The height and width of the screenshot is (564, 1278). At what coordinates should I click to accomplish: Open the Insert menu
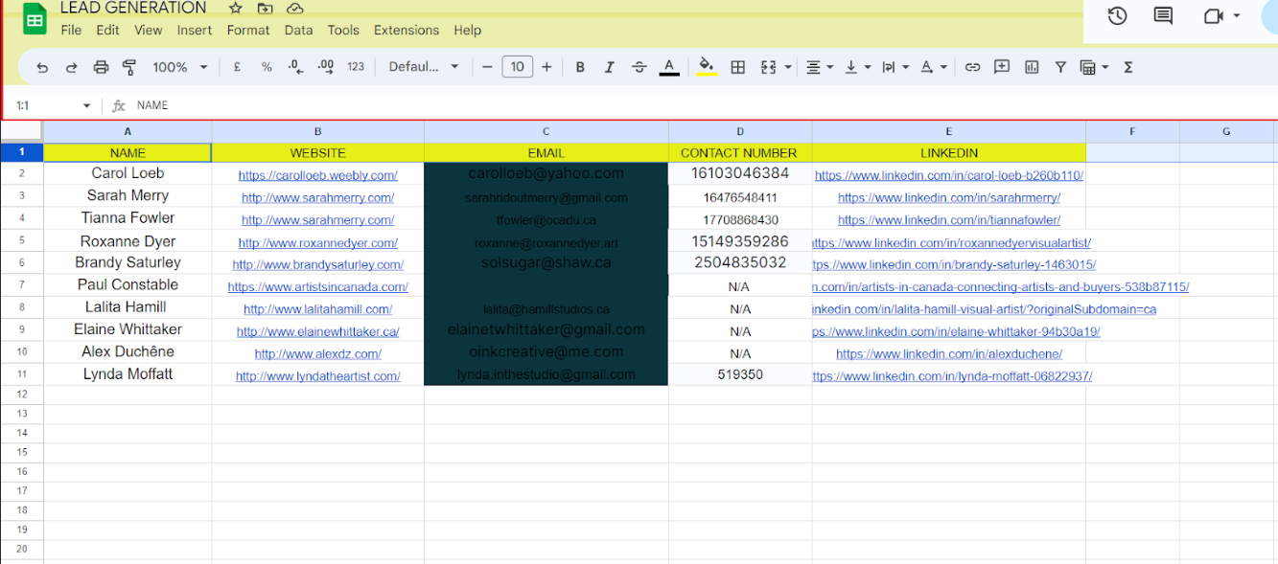click(x=195, y=30)
